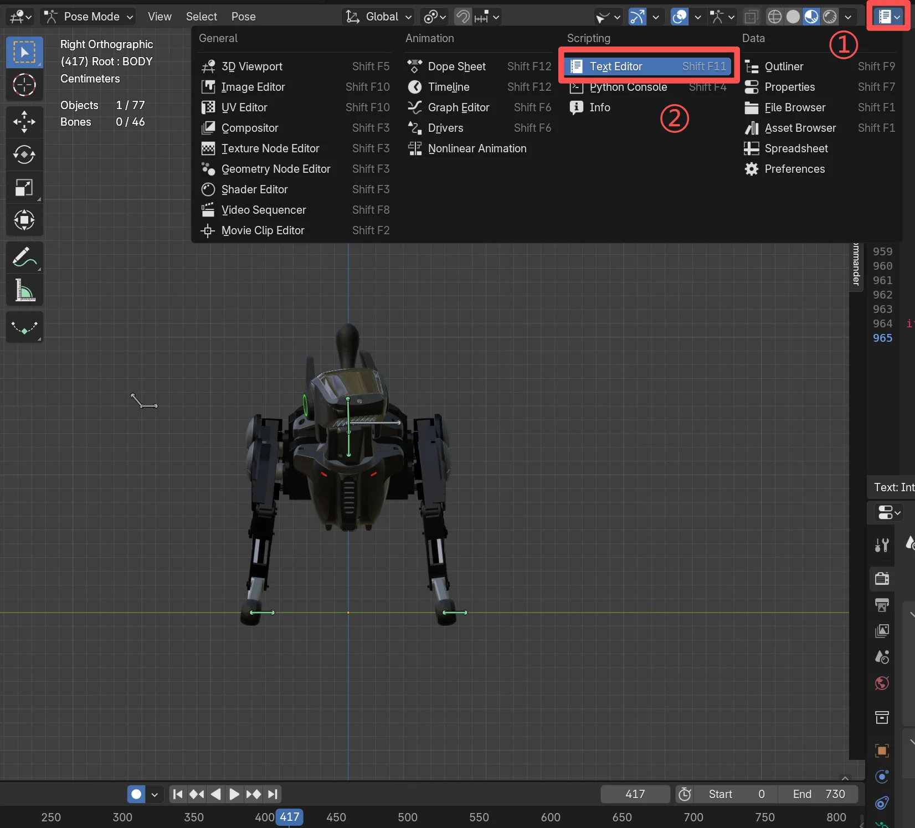Toggle X-Ray display mode

(751, 17)
